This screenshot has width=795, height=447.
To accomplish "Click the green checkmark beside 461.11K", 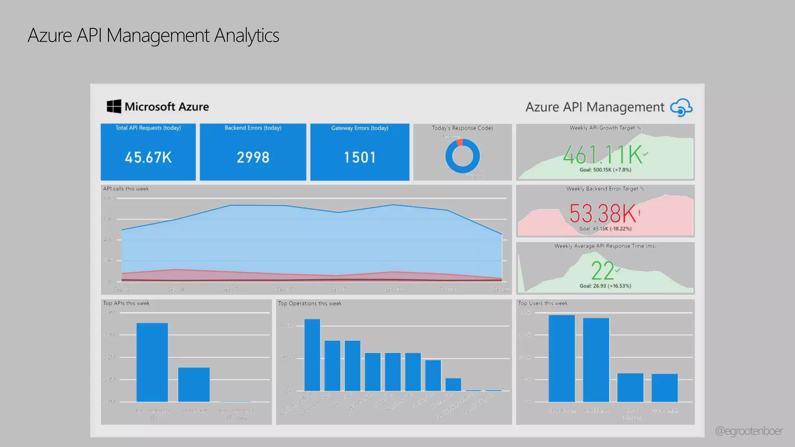I will [x=645, y=154].
